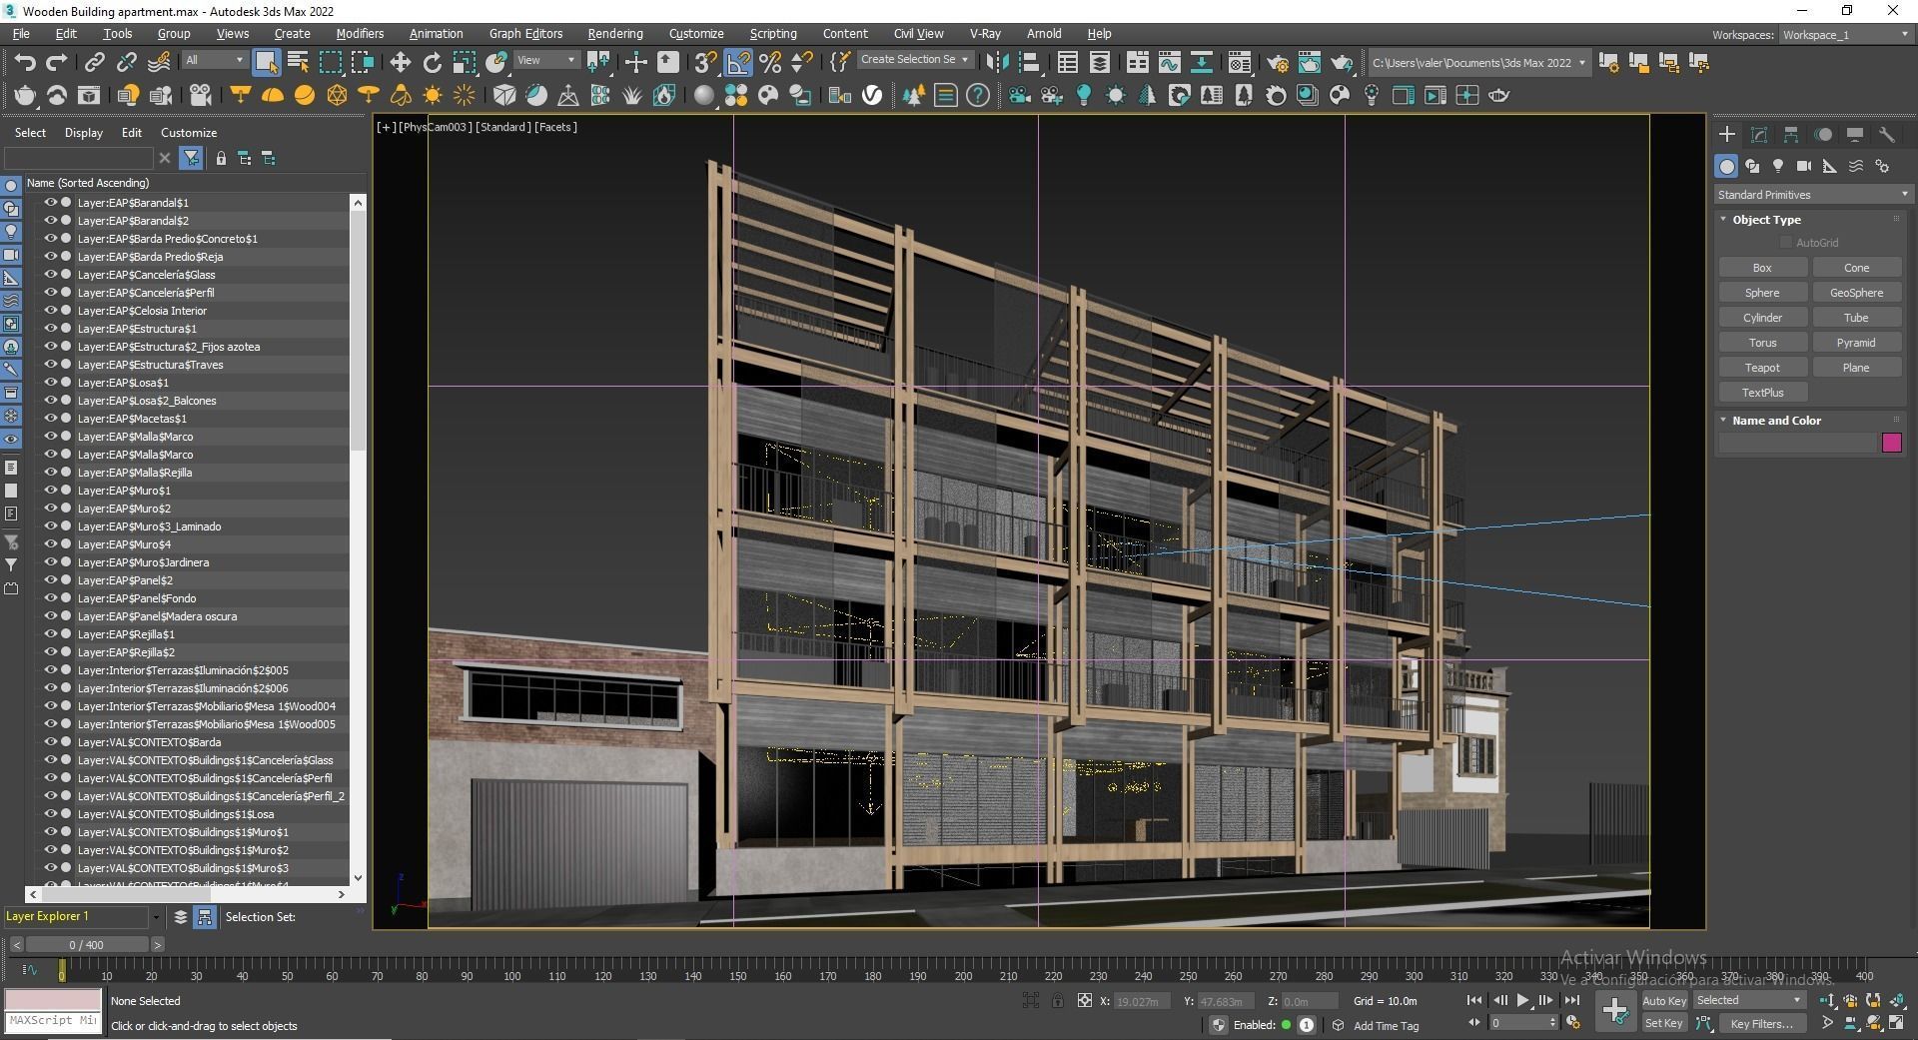The width and height of the screenshot is (1918, 1040).
Task: Toggle the scene explorer filter funnel icon
Action: (191, 158)
